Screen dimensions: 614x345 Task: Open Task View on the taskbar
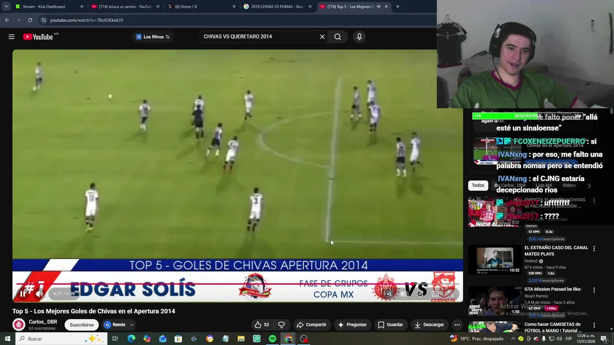coord(115,339)
